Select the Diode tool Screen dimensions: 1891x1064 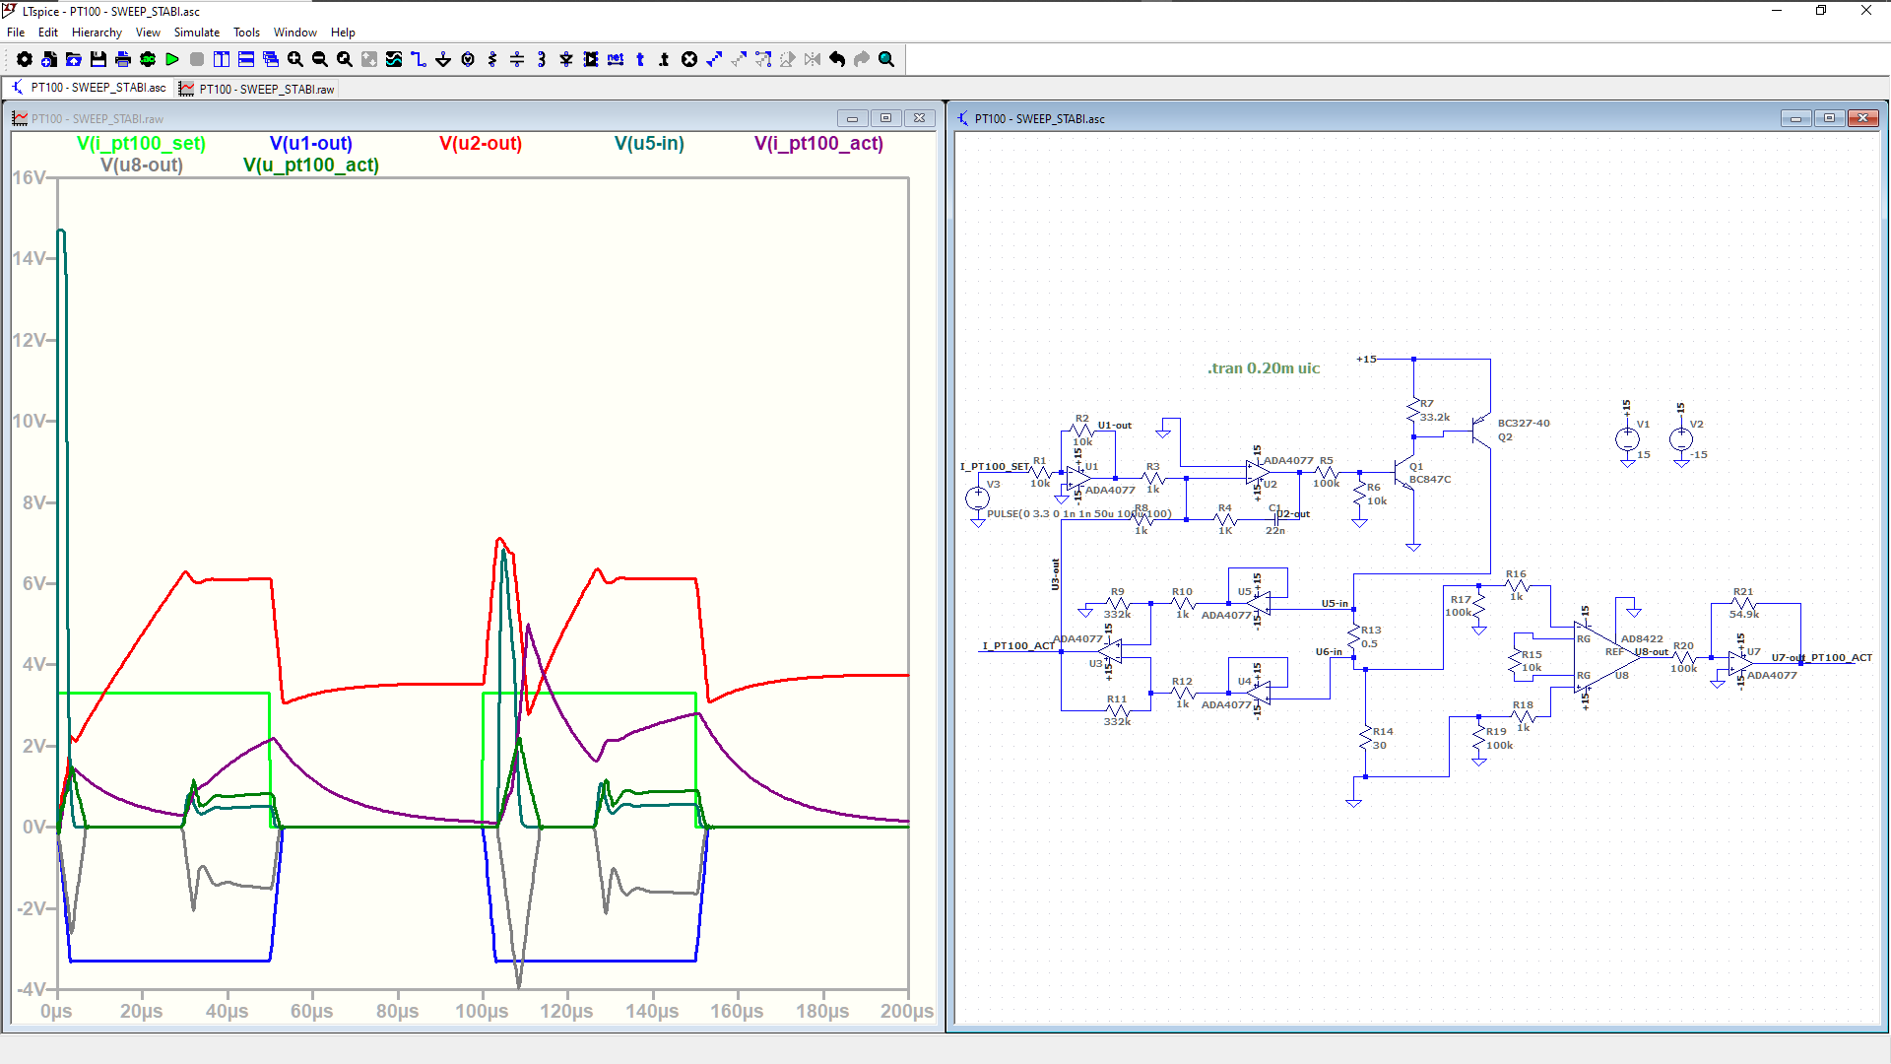566,59
